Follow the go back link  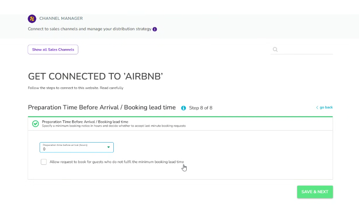point(324,108)
